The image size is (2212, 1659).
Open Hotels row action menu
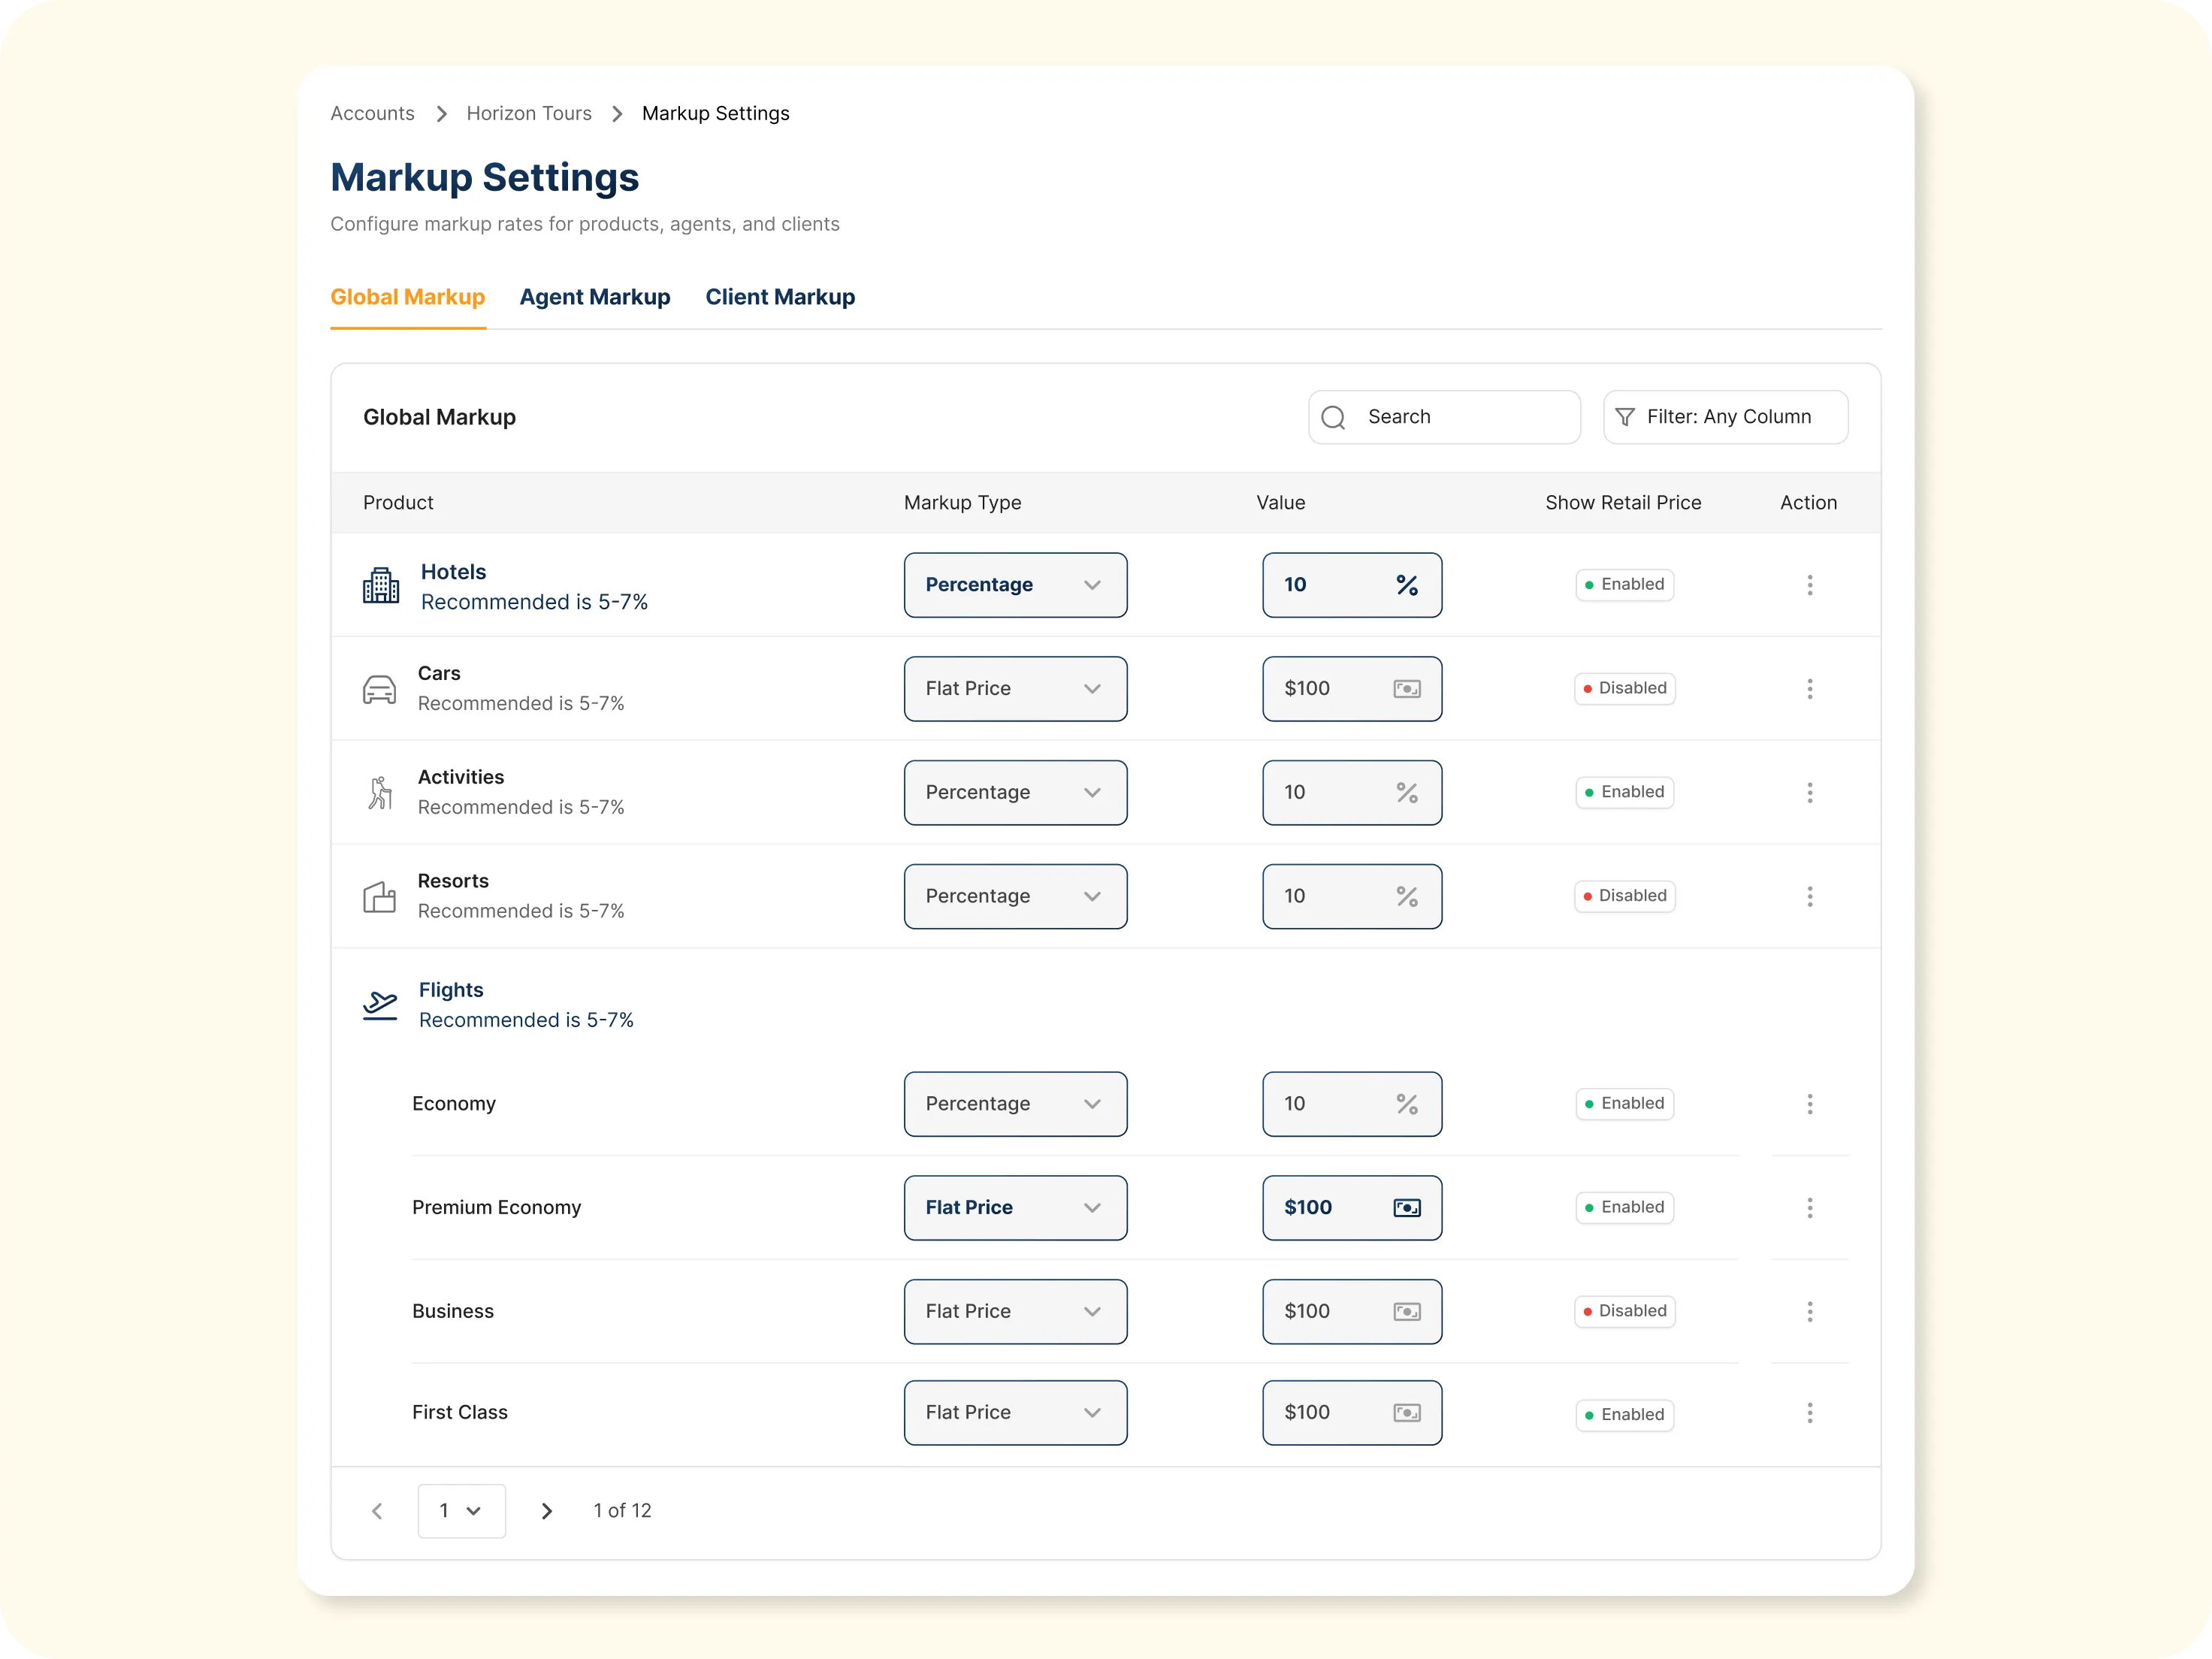click(x=1809, y=585)
